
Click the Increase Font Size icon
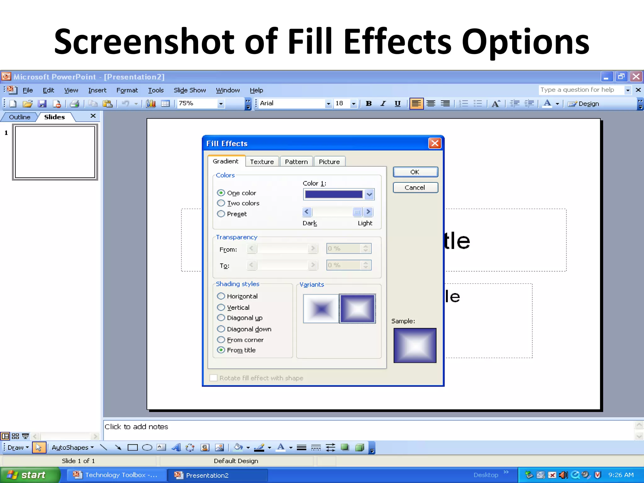pos(496,103)
